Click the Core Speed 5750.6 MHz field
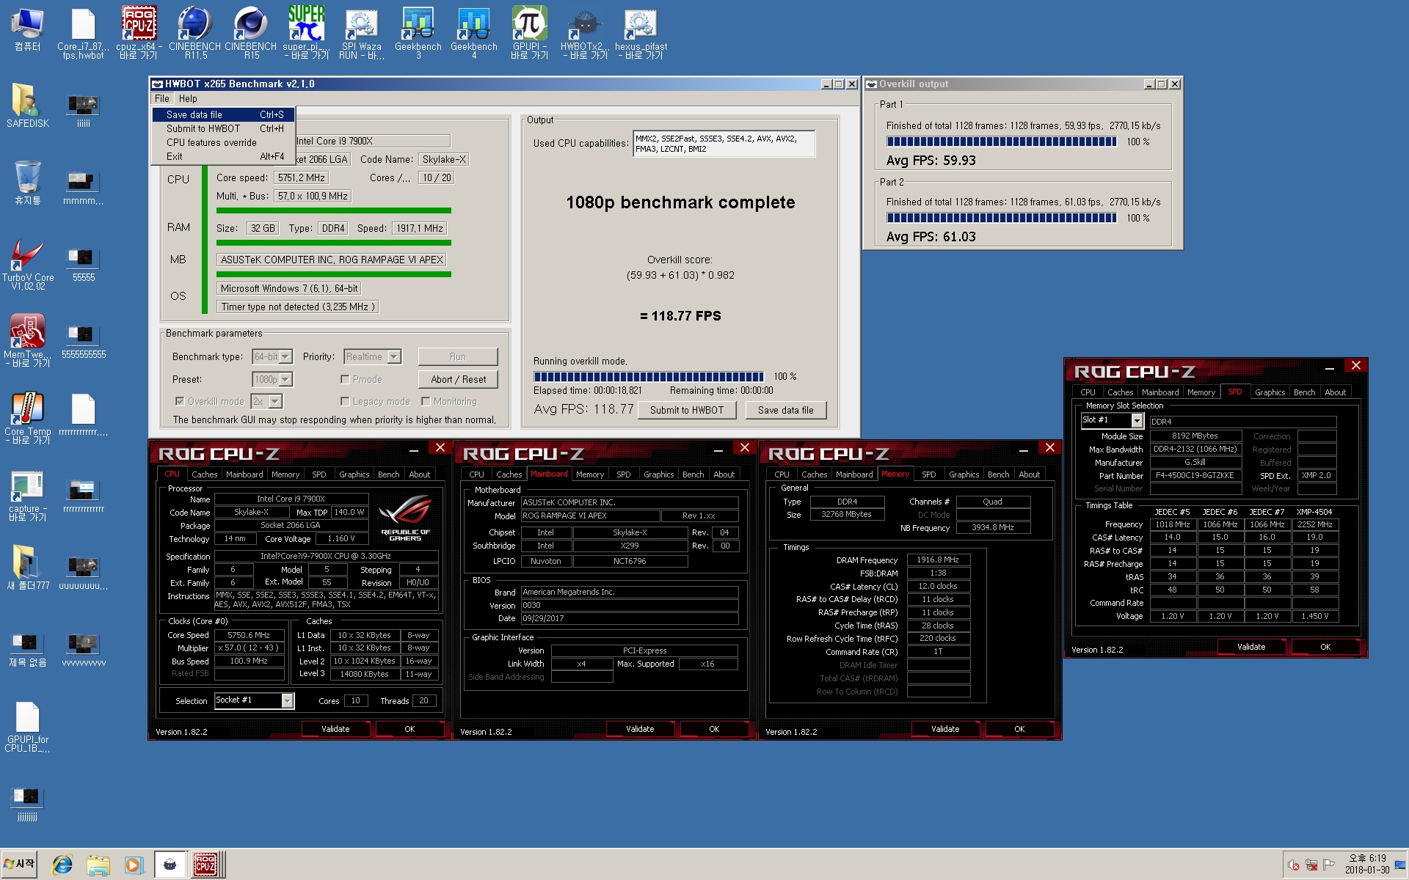 [248, 635]
